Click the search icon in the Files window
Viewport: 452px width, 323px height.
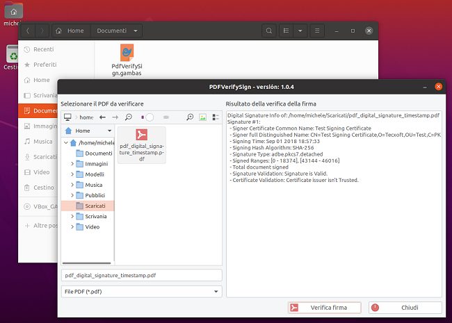tap(269, 31)
